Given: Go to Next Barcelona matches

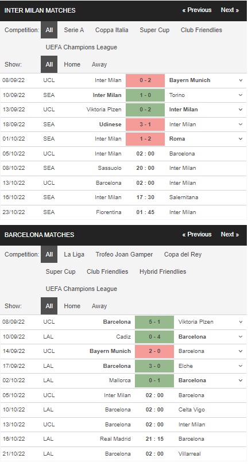Looking at the screenshot, I should click(230, 235).
